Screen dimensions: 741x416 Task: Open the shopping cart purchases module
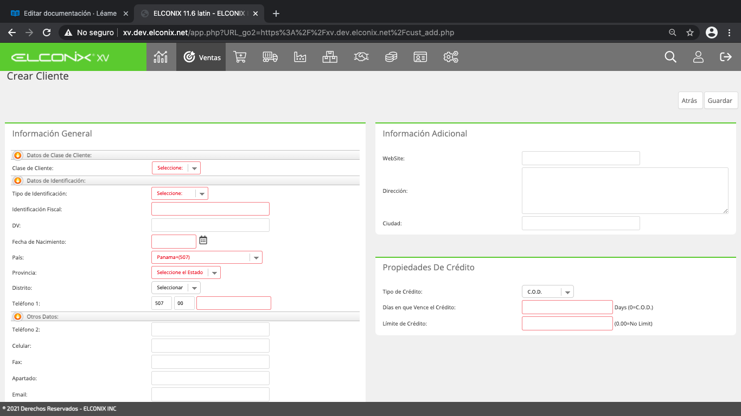[240, 57]
